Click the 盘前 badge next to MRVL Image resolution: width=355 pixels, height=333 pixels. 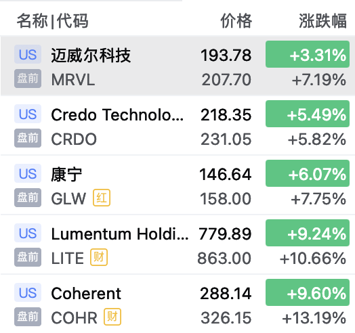point(28,79)
